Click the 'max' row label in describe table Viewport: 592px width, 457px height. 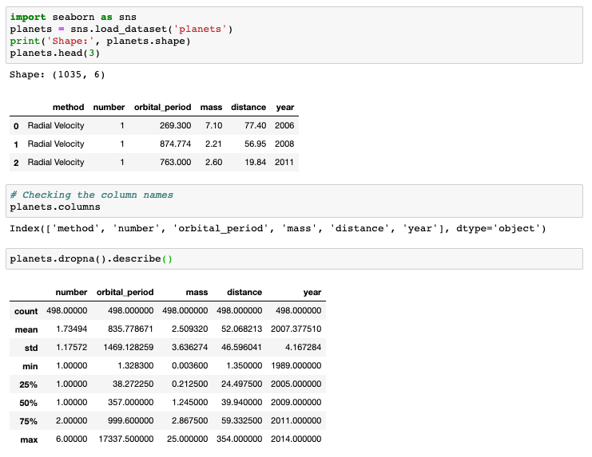pyautogui.click(x=29, y=439)
